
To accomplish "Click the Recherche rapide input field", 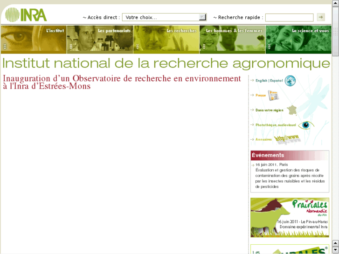I will point(289,18).
